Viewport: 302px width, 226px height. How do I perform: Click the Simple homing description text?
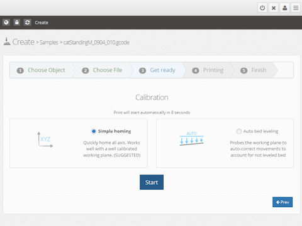tap(112, 149)
